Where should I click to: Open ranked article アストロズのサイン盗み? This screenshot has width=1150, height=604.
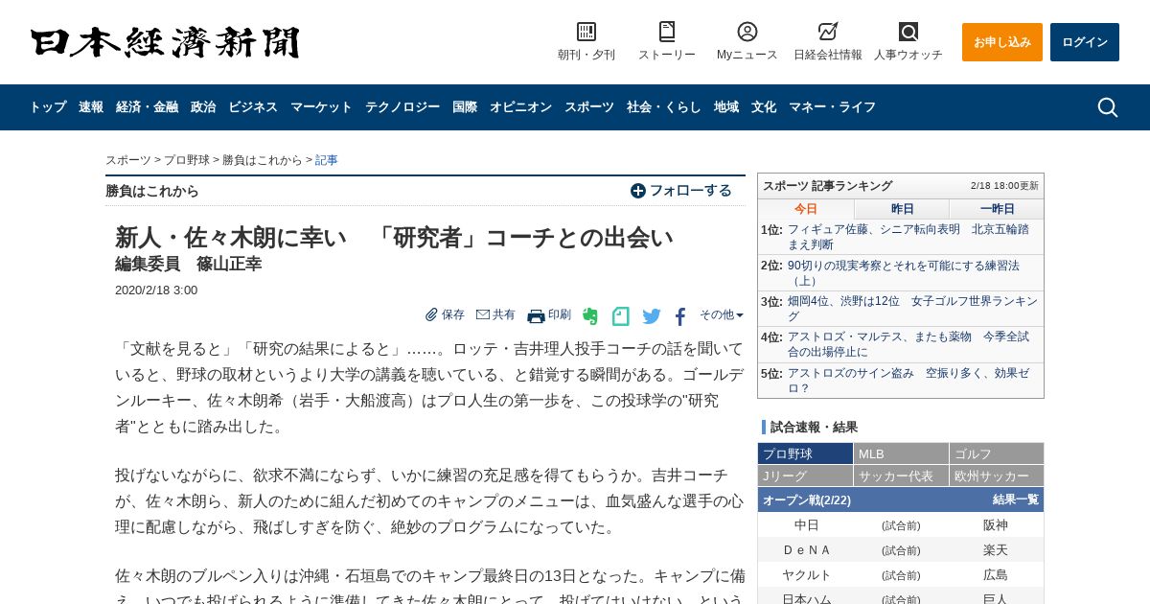(908, 381)
